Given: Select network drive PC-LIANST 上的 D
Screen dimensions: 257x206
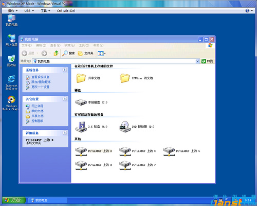Looking at the screenshot, I should pos(94,151).
